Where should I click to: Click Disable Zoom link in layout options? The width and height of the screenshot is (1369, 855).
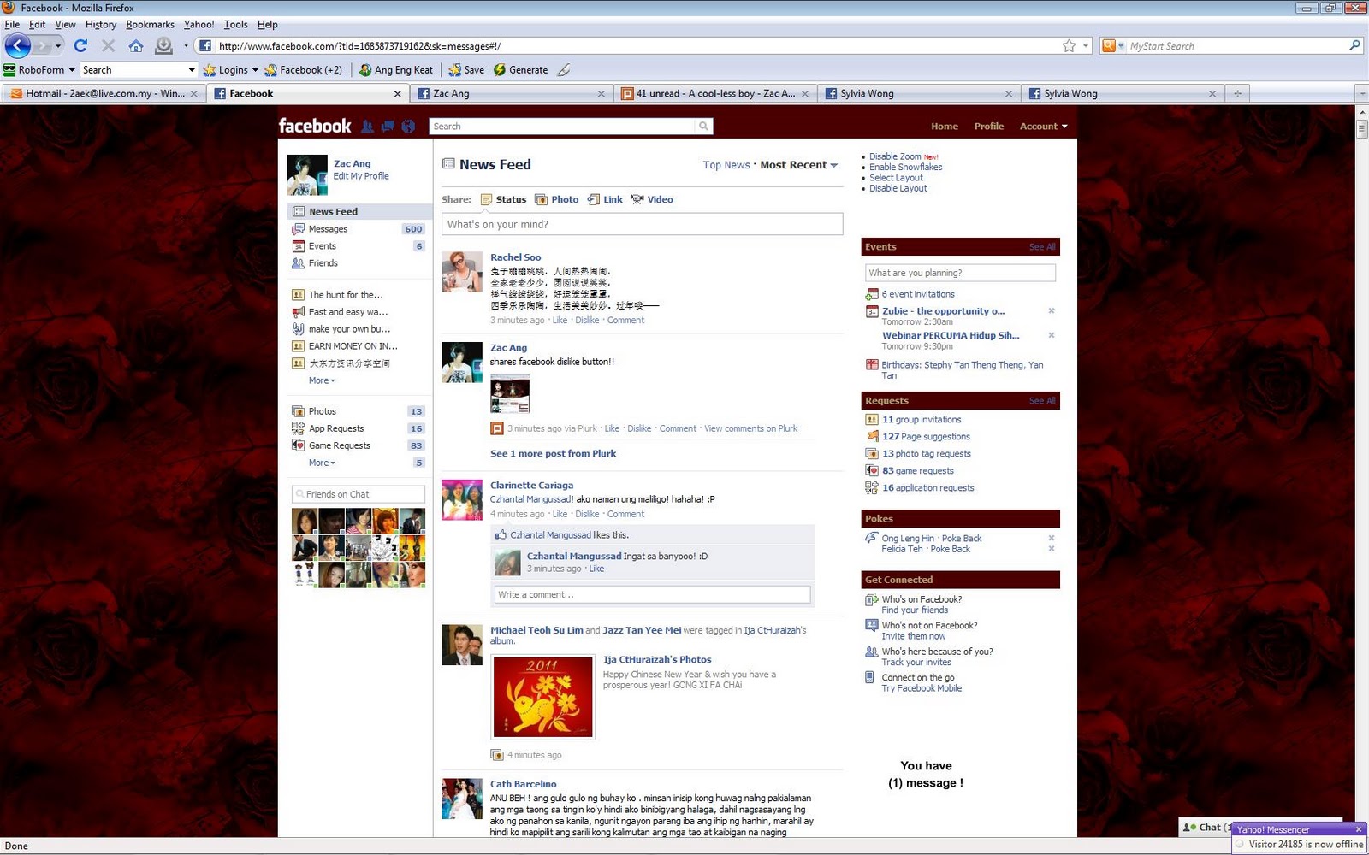click(x=895, y=156)
